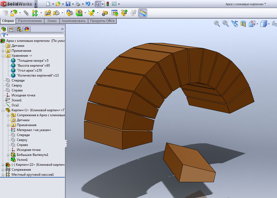Open the PropertyManager panel tab icon
The width and height of the screenshot is (277, 198).
[11, 29]
